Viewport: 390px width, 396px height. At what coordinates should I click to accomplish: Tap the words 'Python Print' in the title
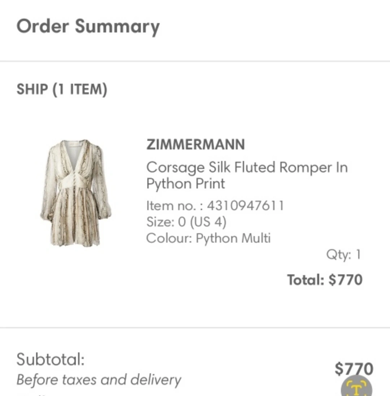click(x=185, y=184)
